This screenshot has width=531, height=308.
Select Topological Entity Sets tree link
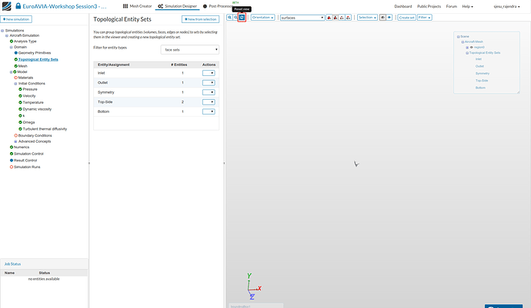tap(38, 59)
